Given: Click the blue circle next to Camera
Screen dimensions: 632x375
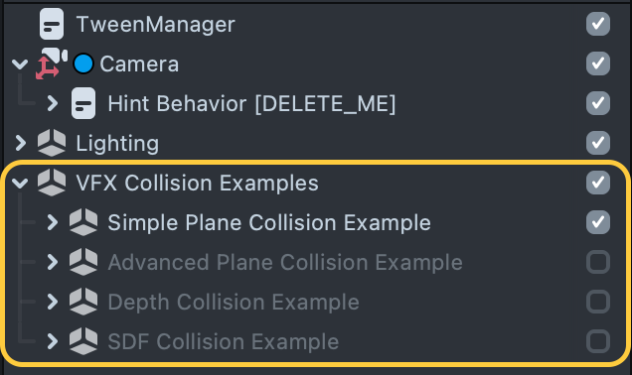Looking at the screenshot, I should tap(83, 63).
